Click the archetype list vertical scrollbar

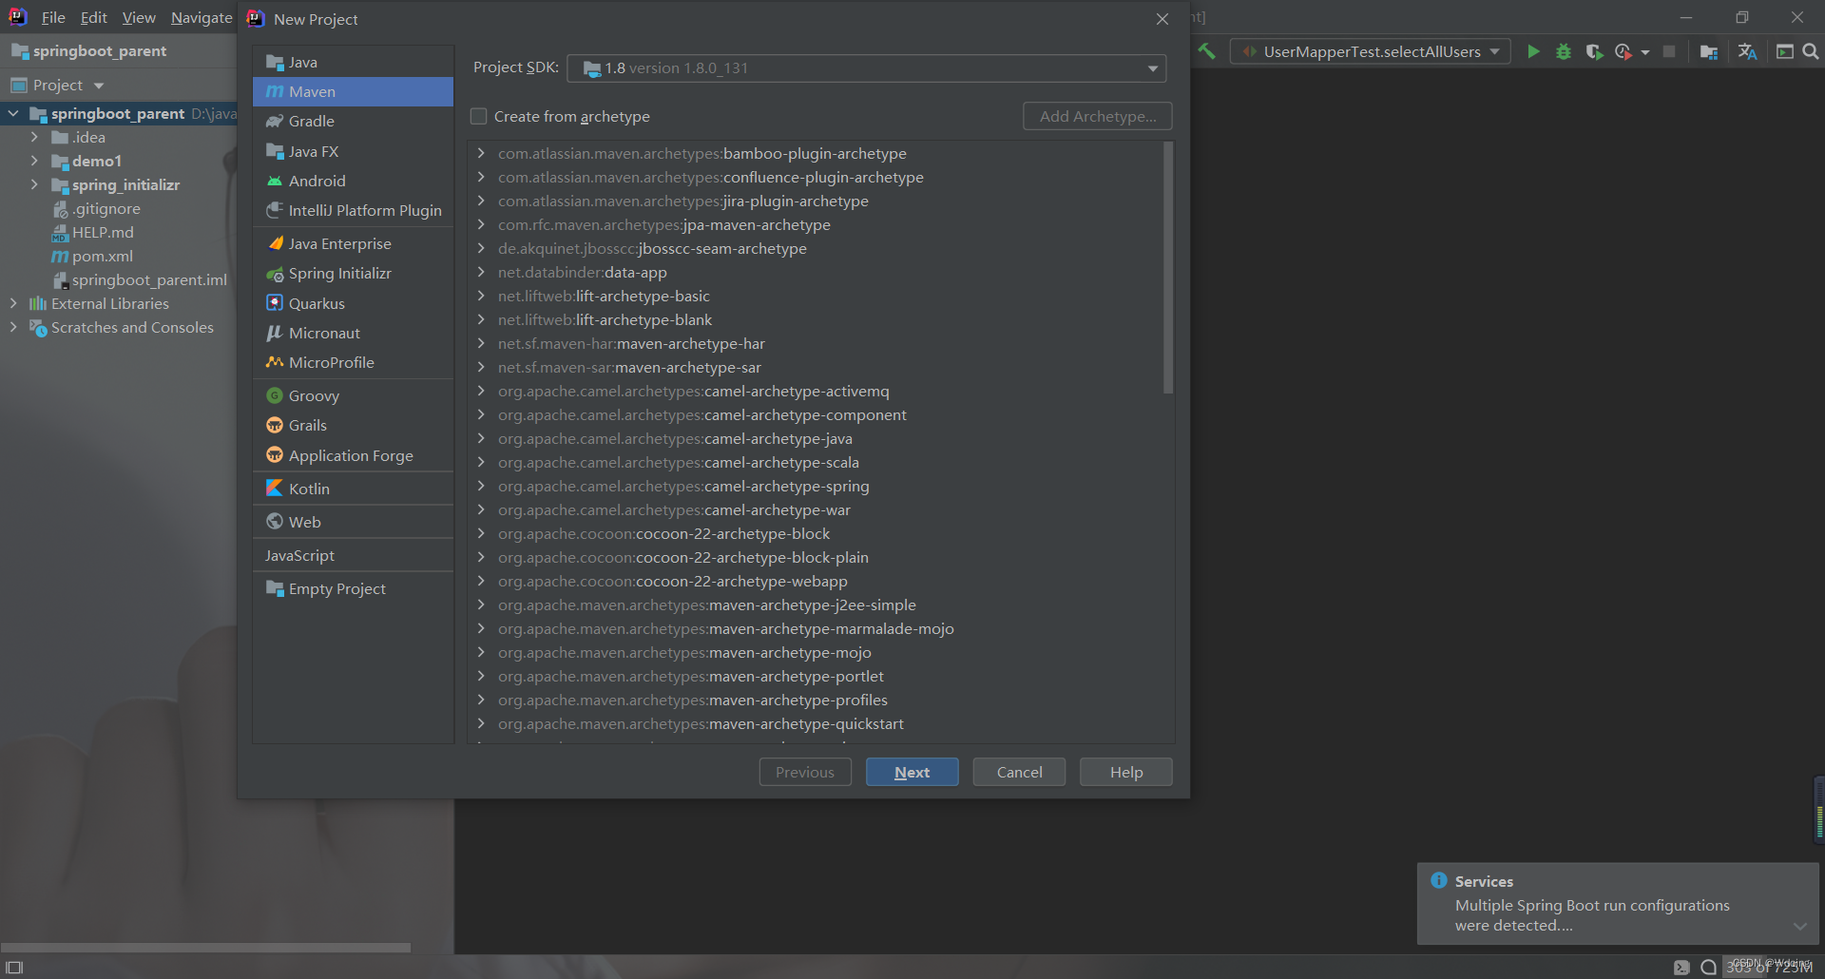pos(1168,268)
